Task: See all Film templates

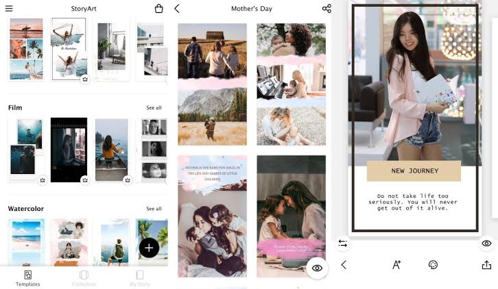Action: pos(154,108)
